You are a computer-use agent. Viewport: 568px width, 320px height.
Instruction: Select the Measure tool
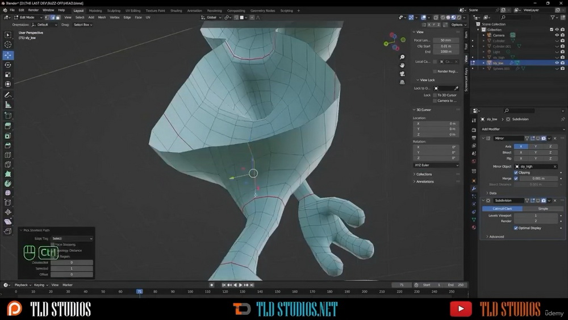7,105
